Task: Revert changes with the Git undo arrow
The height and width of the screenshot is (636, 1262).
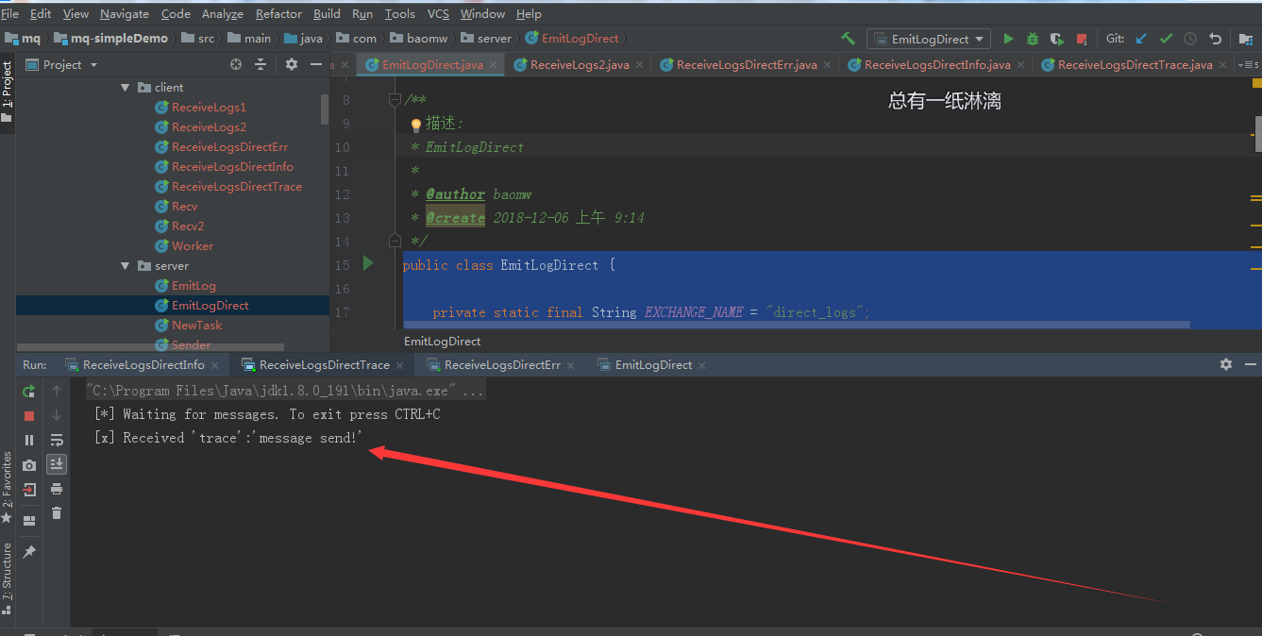Action: [1216, 39]
